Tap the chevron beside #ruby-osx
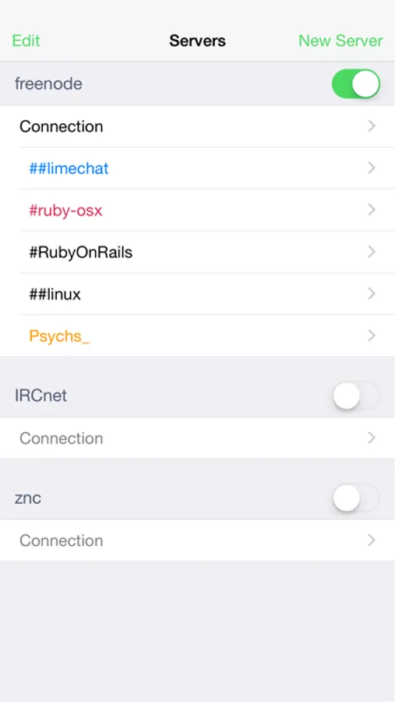The width and height of the screenshot is (395, 702). [x=372, y=210]
